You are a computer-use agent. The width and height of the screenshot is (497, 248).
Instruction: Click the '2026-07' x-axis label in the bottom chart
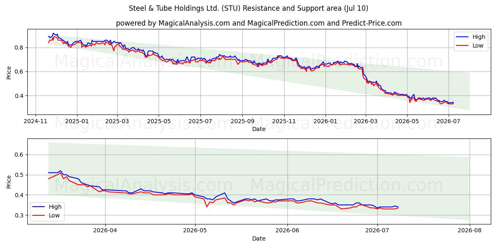pyautogui.click(x=377, y=231)
